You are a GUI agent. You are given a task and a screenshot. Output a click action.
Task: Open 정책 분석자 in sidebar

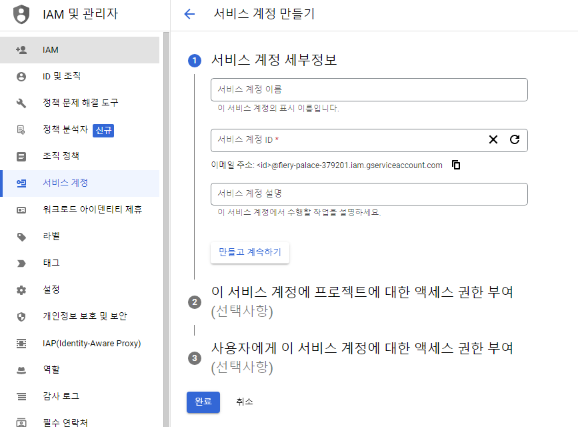coord(79,130)
